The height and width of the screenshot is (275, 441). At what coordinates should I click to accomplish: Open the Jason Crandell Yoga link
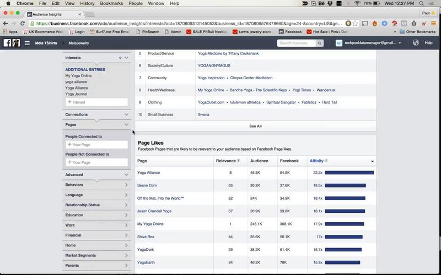154,211
